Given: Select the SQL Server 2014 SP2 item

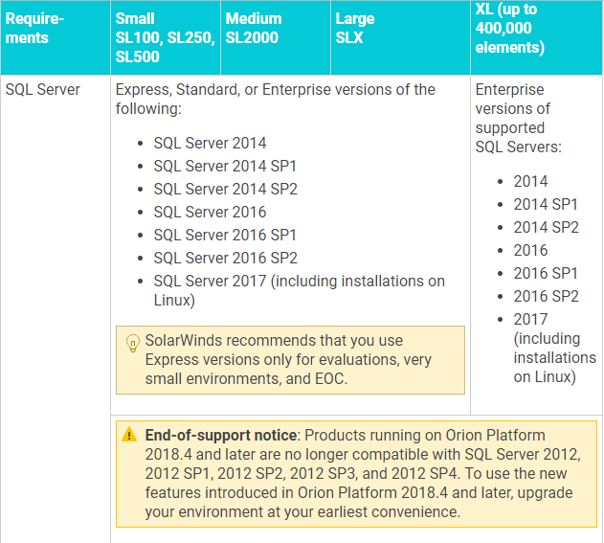Looking at the screenshot, I should (225, 190).
